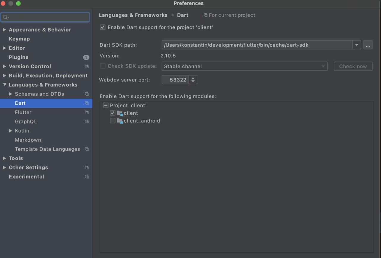
Task: Expand the Appearance & Behavior section
Action: [x=4, y=30]
